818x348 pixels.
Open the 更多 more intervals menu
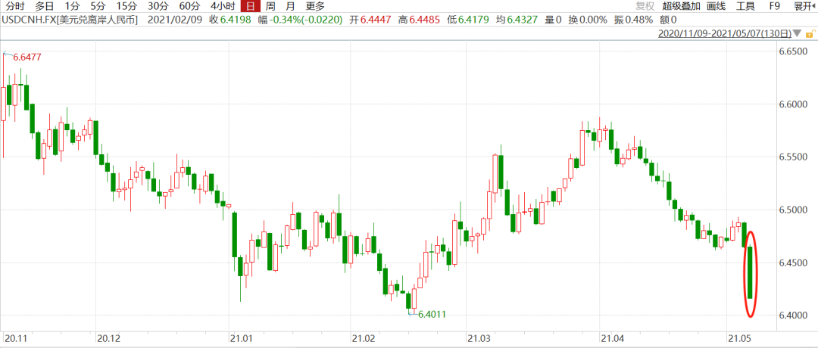315,6
